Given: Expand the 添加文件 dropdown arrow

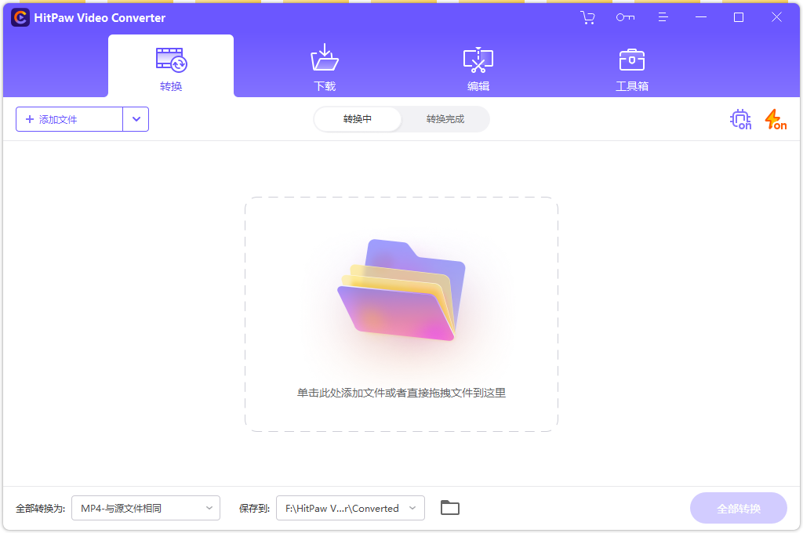Looking at the screenshot, I should coord(136,119).
